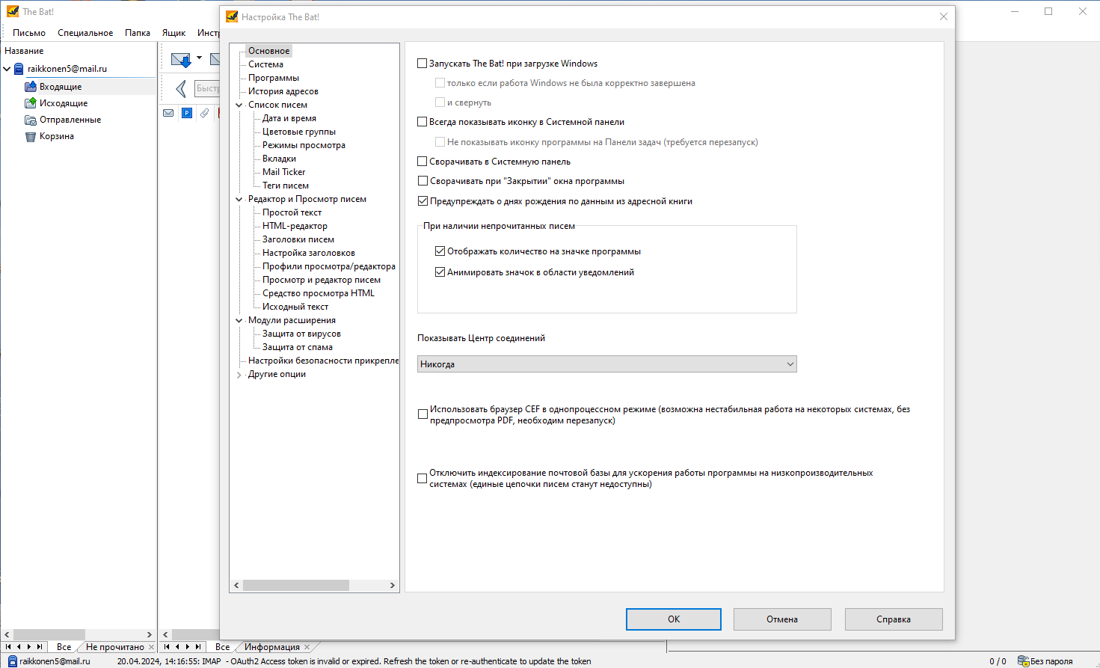Switch to the Информация message tab

click(x=272, y=647)
